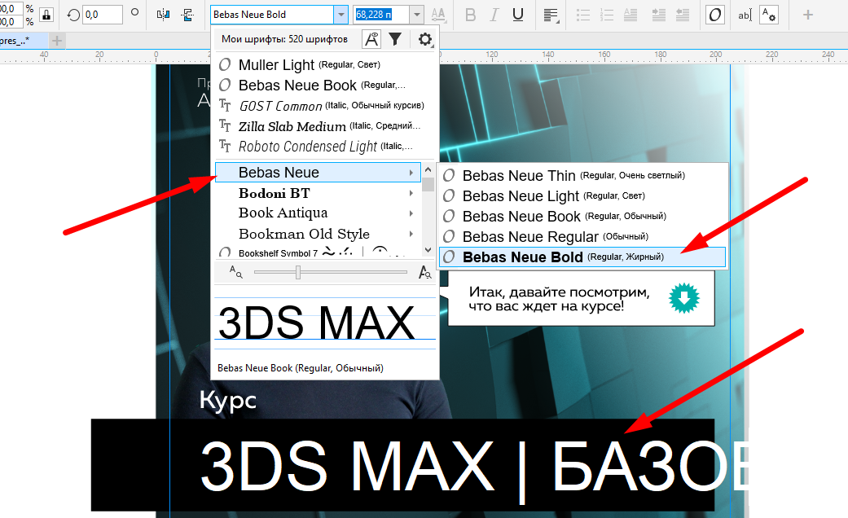Expand the Bebas Neue submenu arrow

tap(411, 173)
